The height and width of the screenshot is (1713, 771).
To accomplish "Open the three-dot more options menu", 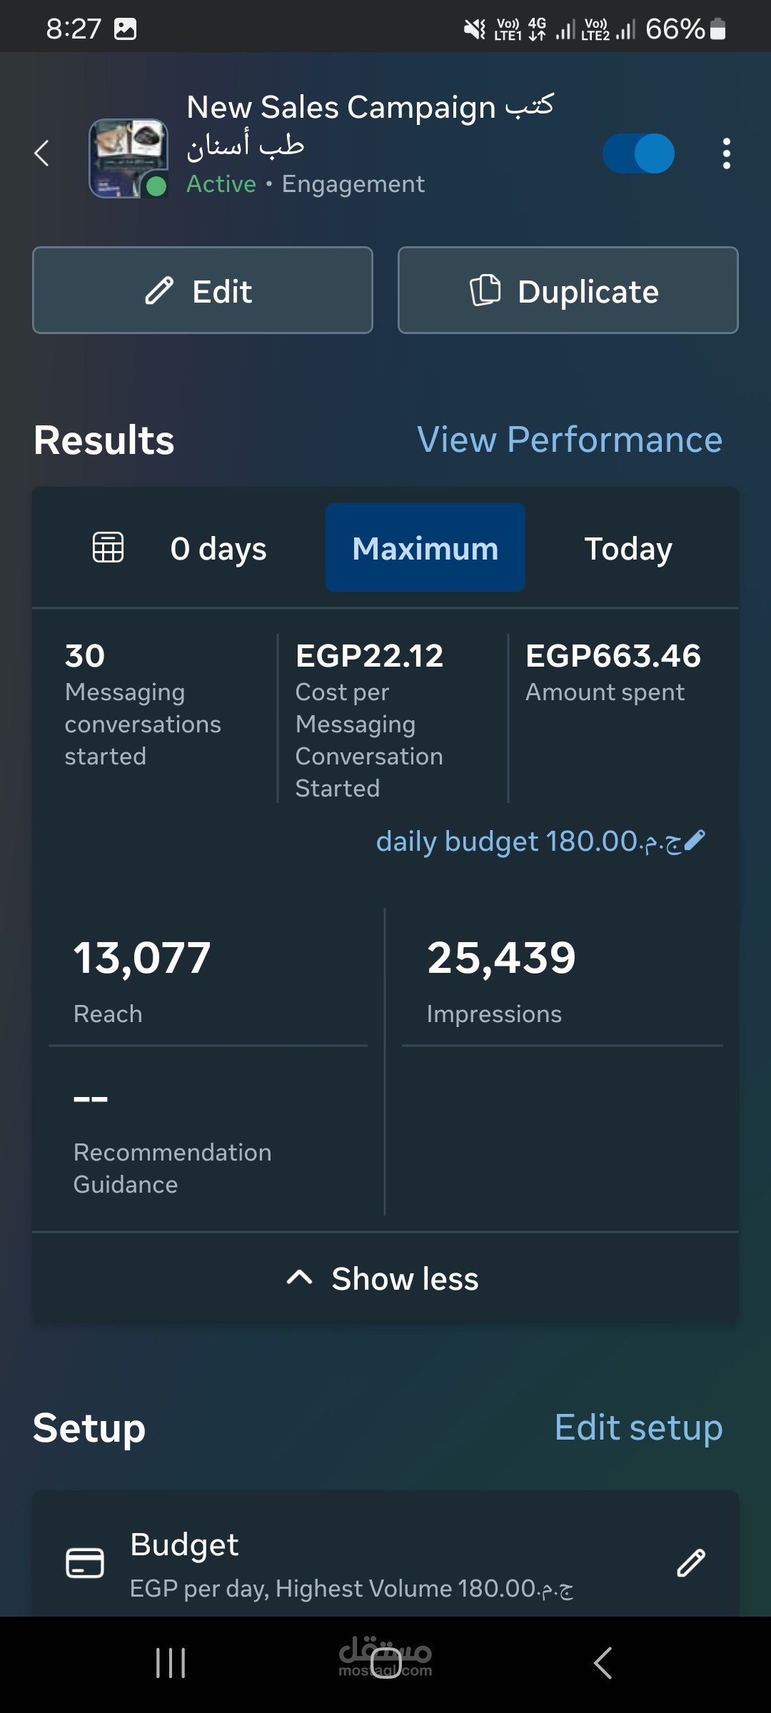I will pos(726,153).
